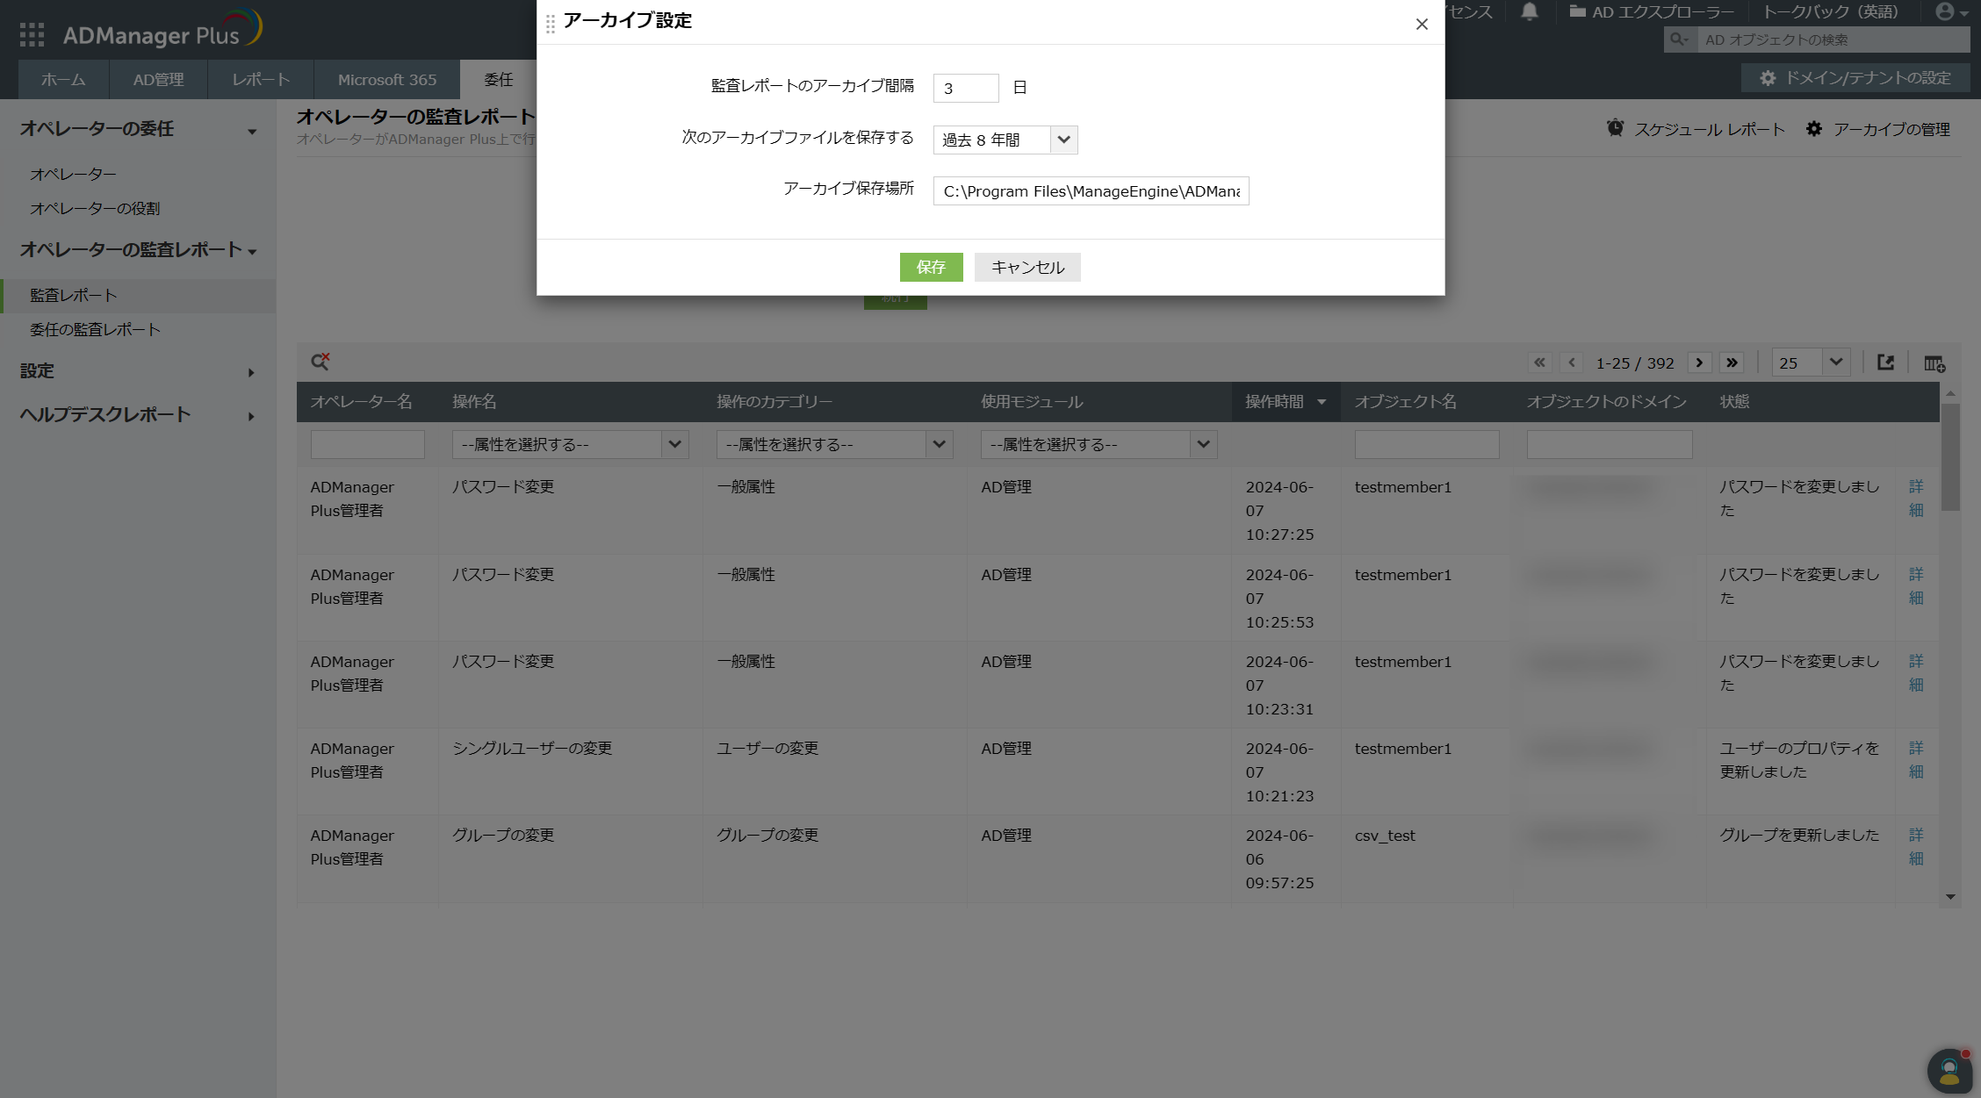Go to next page arrow

(1699, 362)
